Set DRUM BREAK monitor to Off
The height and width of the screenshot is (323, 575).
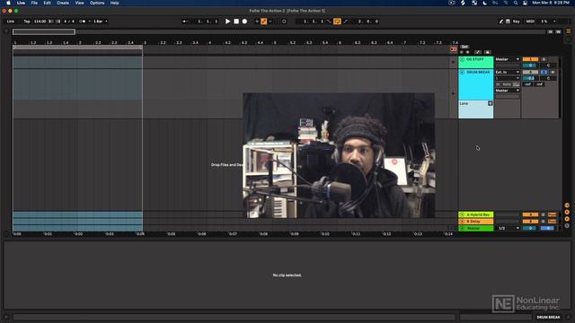[x=516, y=84]
